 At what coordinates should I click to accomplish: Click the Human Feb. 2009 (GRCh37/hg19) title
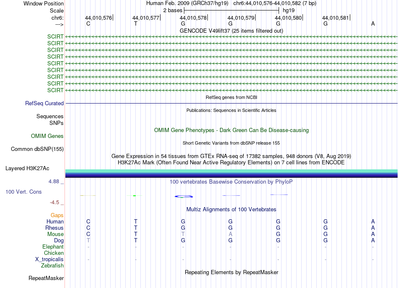(x=187, y=3)
